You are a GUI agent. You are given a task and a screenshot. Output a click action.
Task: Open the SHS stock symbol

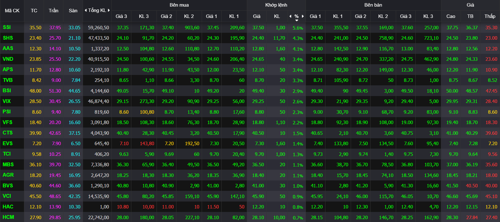(x=8, y=38)
